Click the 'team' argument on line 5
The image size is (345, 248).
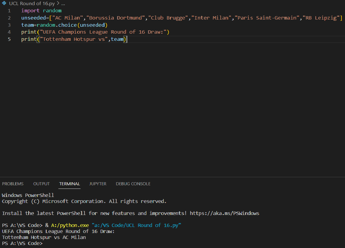pyautogui.click(x=117, y=39)
